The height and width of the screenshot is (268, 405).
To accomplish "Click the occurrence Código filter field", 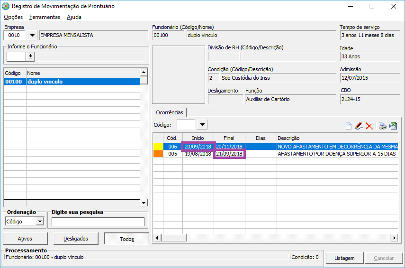I will point(186,125).
